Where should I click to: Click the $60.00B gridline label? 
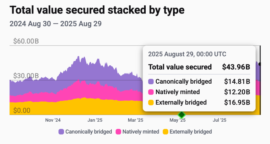tap(26, 41)
